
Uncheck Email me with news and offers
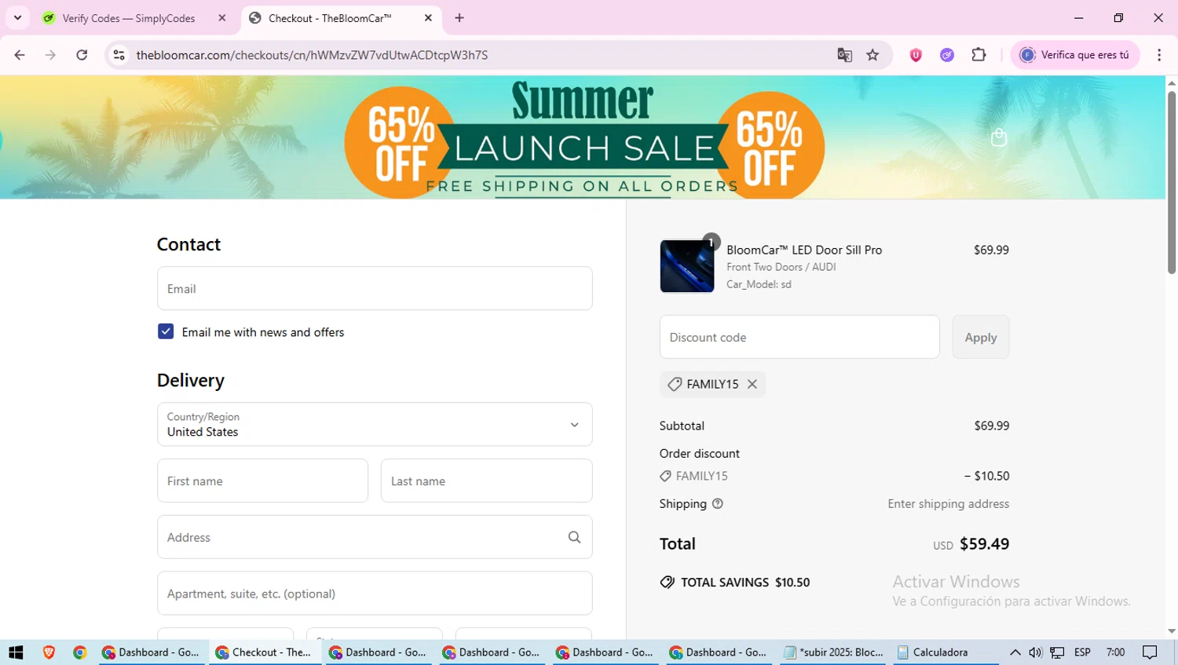[166, 331]
